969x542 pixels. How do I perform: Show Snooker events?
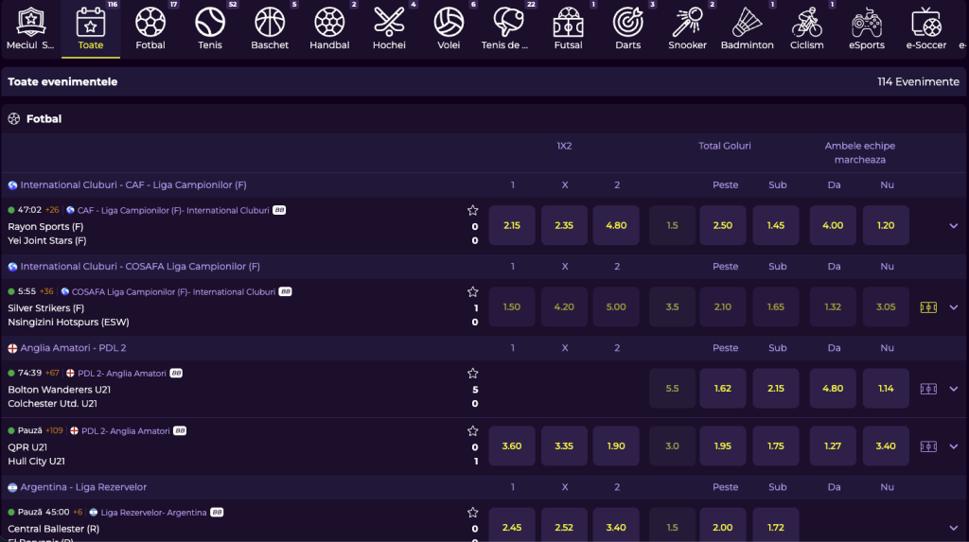point(687,29)
